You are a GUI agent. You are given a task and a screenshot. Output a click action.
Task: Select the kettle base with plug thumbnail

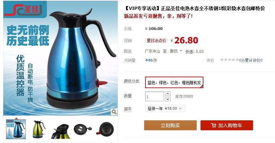point(83,130)
